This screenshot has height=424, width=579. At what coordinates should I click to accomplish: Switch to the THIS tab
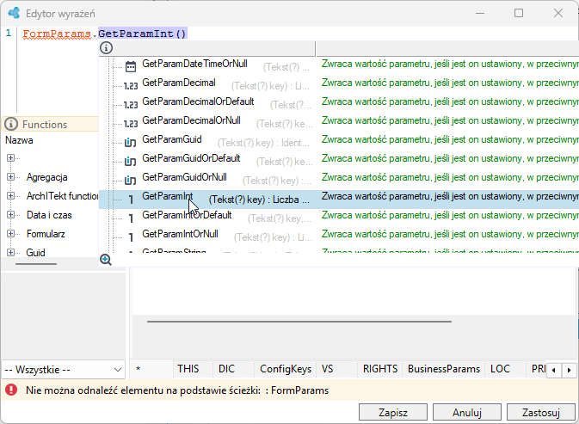pyautogui.click(x=193, y=369)
